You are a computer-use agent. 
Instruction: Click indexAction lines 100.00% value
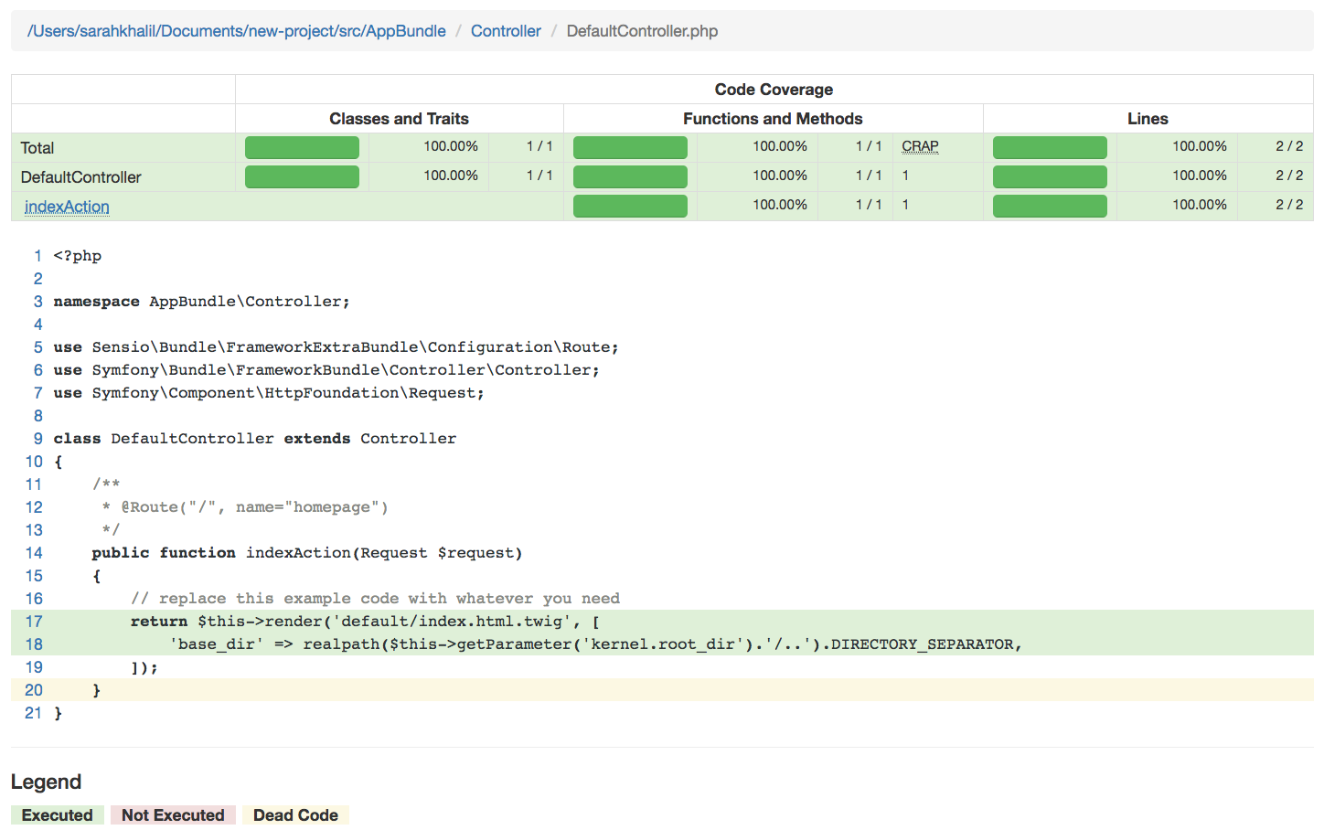pyautogui.click(x=1200, y=205)
